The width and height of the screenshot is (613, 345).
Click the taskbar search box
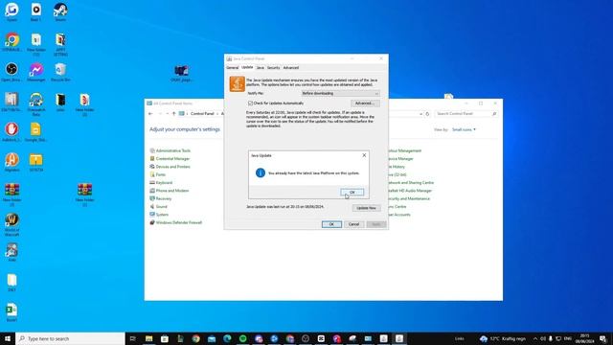(70, 338)
